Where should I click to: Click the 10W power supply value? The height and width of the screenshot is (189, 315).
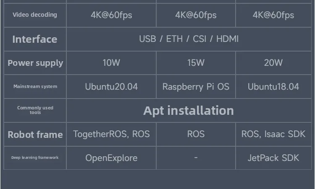(111, 63)
